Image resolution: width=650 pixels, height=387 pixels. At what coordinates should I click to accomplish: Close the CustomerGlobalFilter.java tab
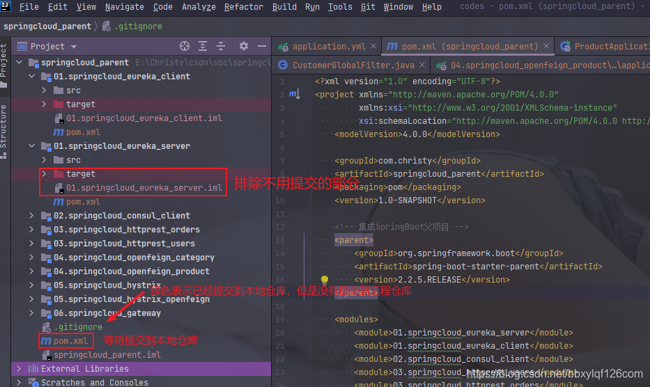(422, 65)
